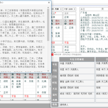Viewport: 108px width, 108px height.
Task: Click the 壬 阳水 stem cell
Action: (41, 74)
